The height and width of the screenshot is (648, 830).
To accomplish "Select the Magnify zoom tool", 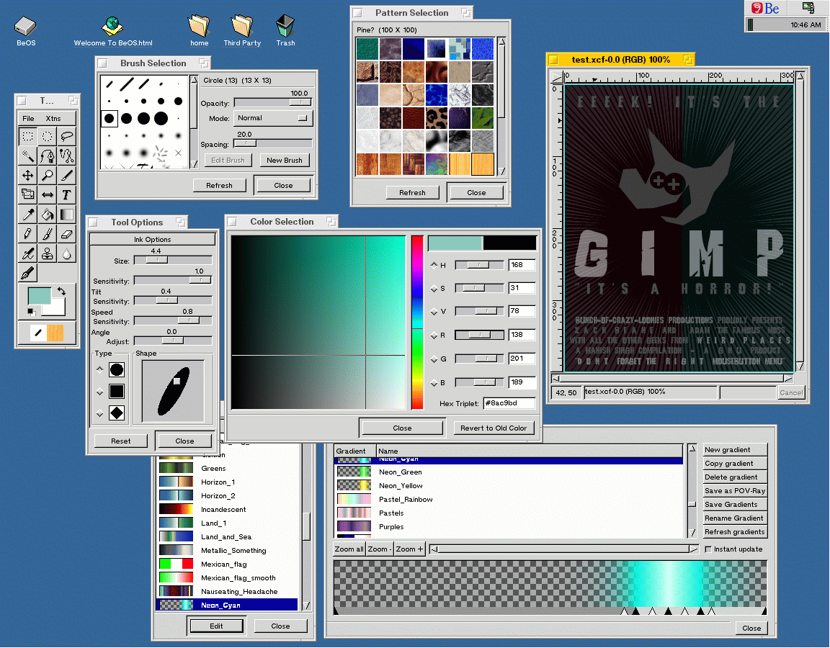I will point(47,176).
